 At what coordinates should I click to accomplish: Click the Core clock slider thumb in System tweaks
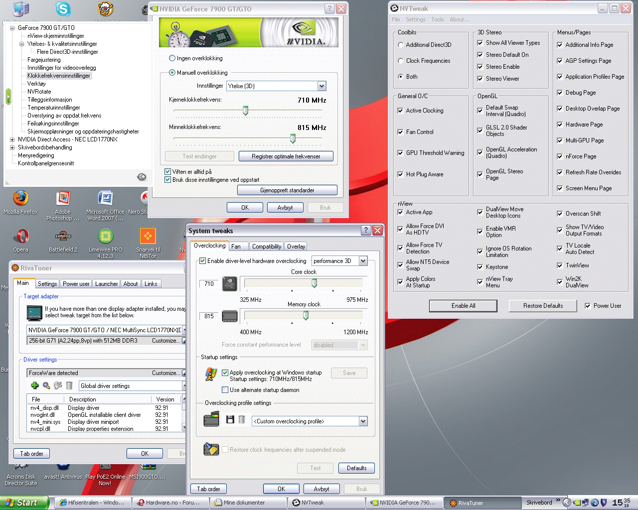314,283
